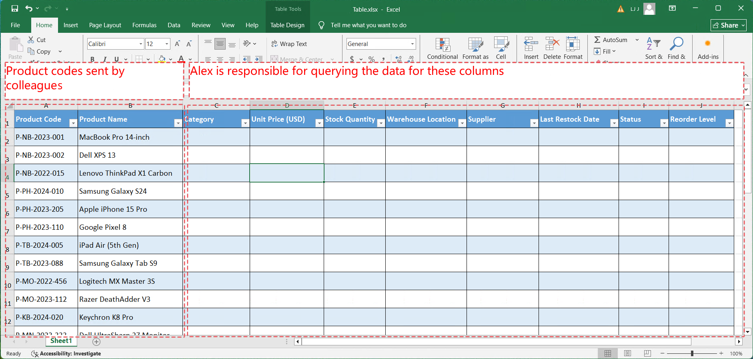
Task: Click the Percent Style icon
Action: point(372,59)
